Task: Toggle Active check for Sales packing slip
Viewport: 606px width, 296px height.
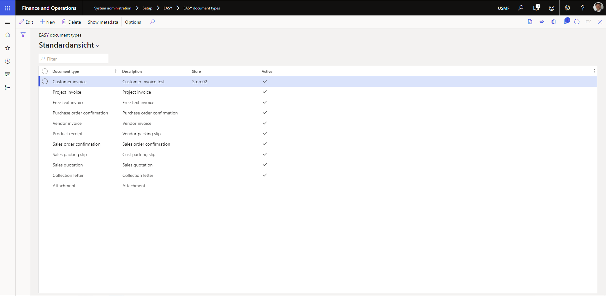Action: [x=265, y=154]
